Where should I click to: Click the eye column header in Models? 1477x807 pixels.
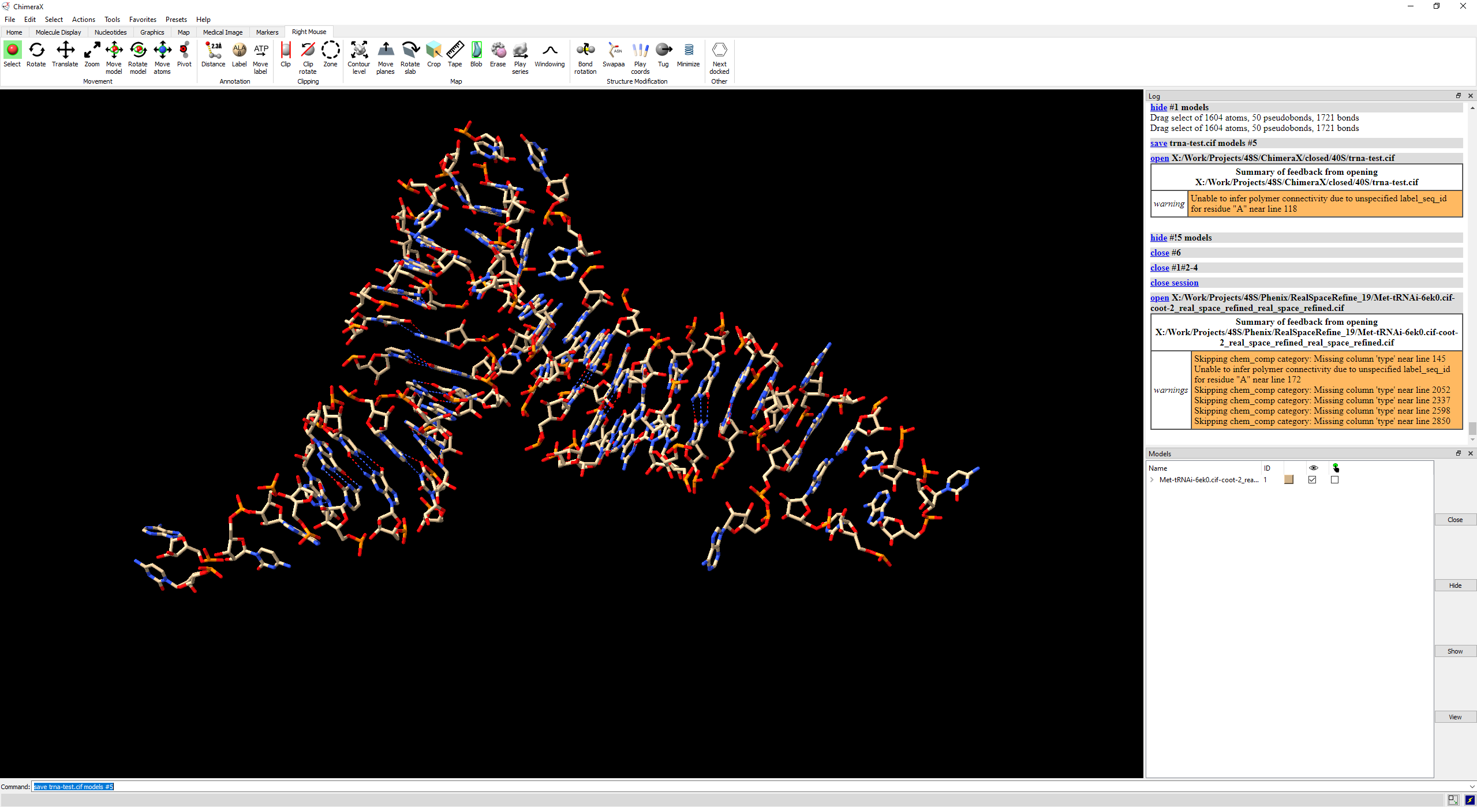pyautogui.click(x=1314, y=468)
